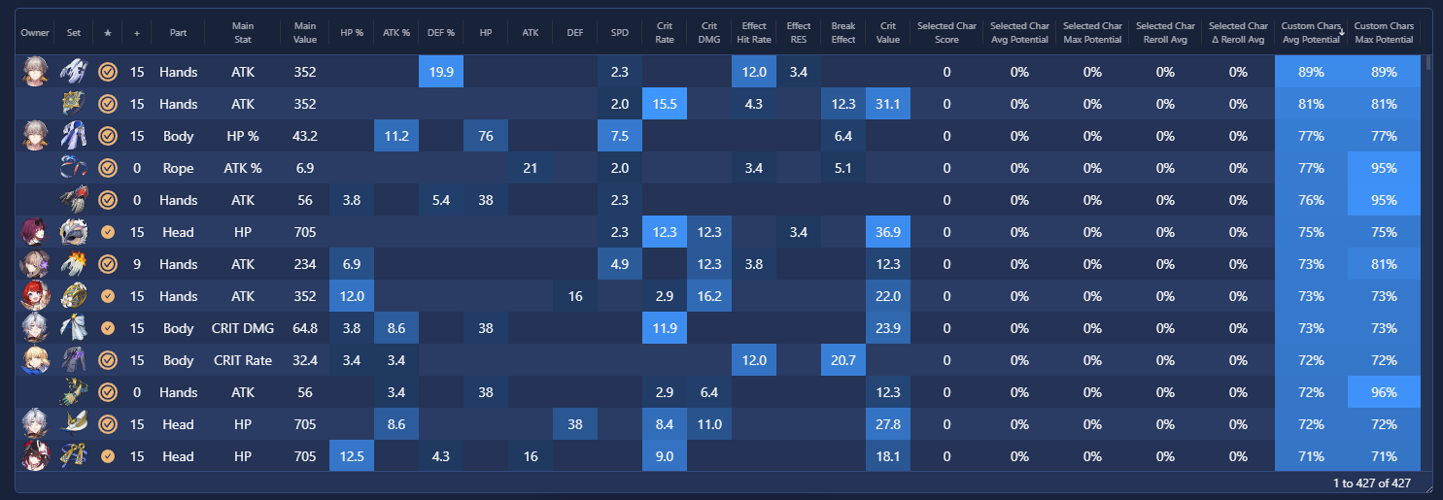Sort by the Break Effect column header
Screen dimensions: 1443x500
click(x=843, y=32)
